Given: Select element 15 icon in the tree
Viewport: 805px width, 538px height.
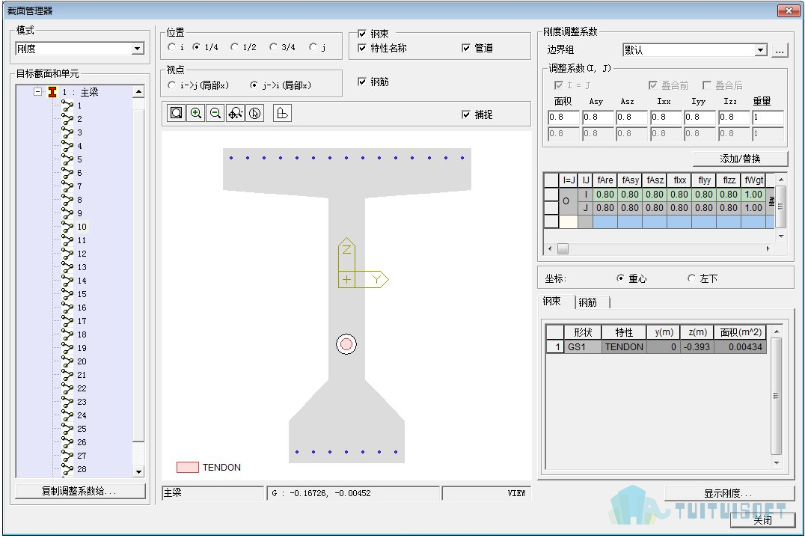Looking at the screenshot, I should pyautogui.click(x=67, y=294).
